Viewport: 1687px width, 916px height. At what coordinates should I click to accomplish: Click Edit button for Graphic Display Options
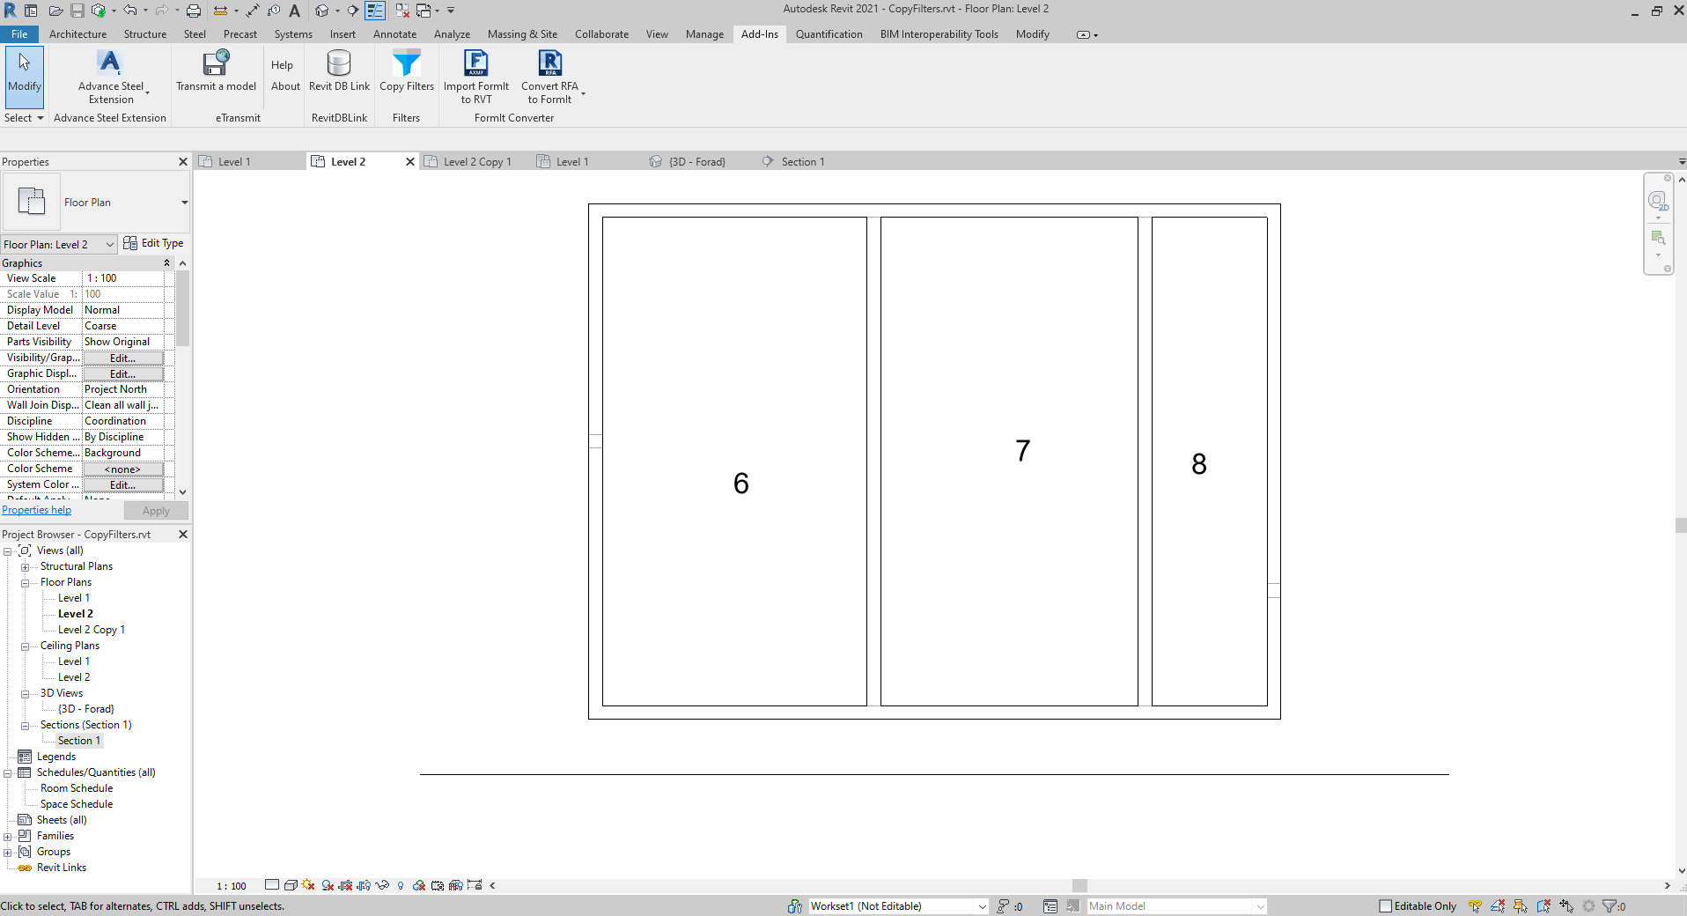[x=123, y=374]
